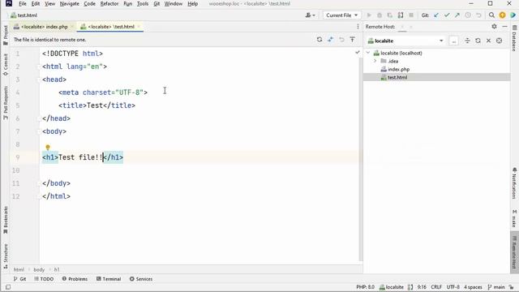Open the make side tool window

(x=514, y=218)
